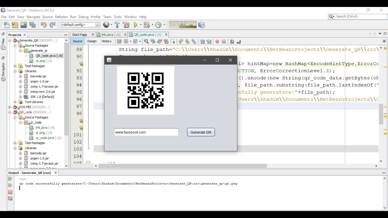Screen dimensions: 388x218
Task: Click Shift Line Left icon
Action: 202,41
